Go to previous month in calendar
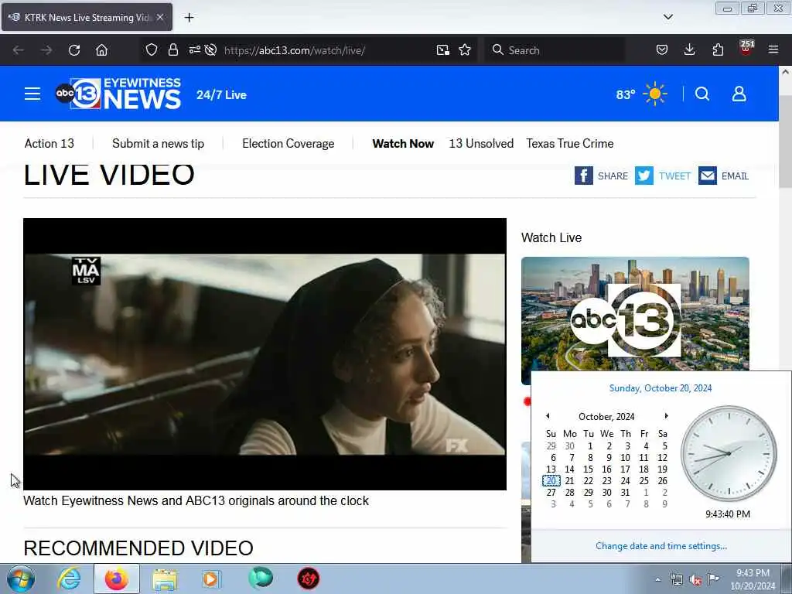The image size is (792, 594). coord(548,415)
